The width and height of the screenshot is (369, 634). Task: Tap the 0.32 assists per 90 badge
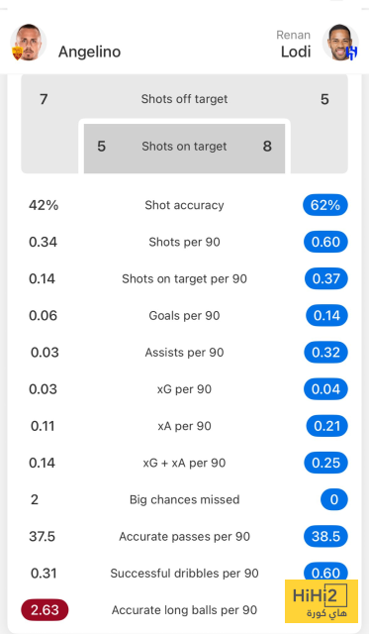325,353
